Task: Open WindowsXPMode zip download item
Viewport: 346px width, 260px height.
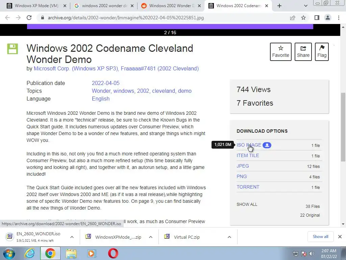Action: 114,237
